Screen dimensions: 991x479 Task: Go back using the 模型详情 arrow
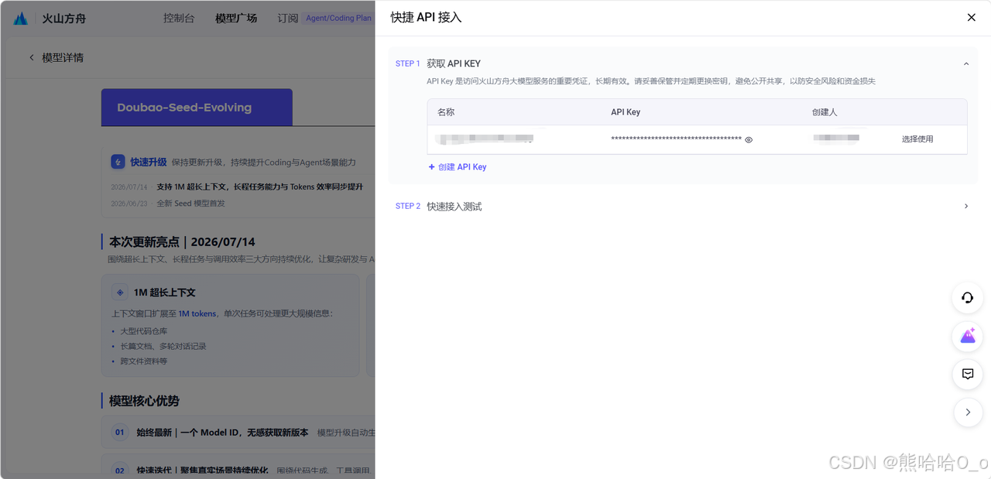(32, 57)
